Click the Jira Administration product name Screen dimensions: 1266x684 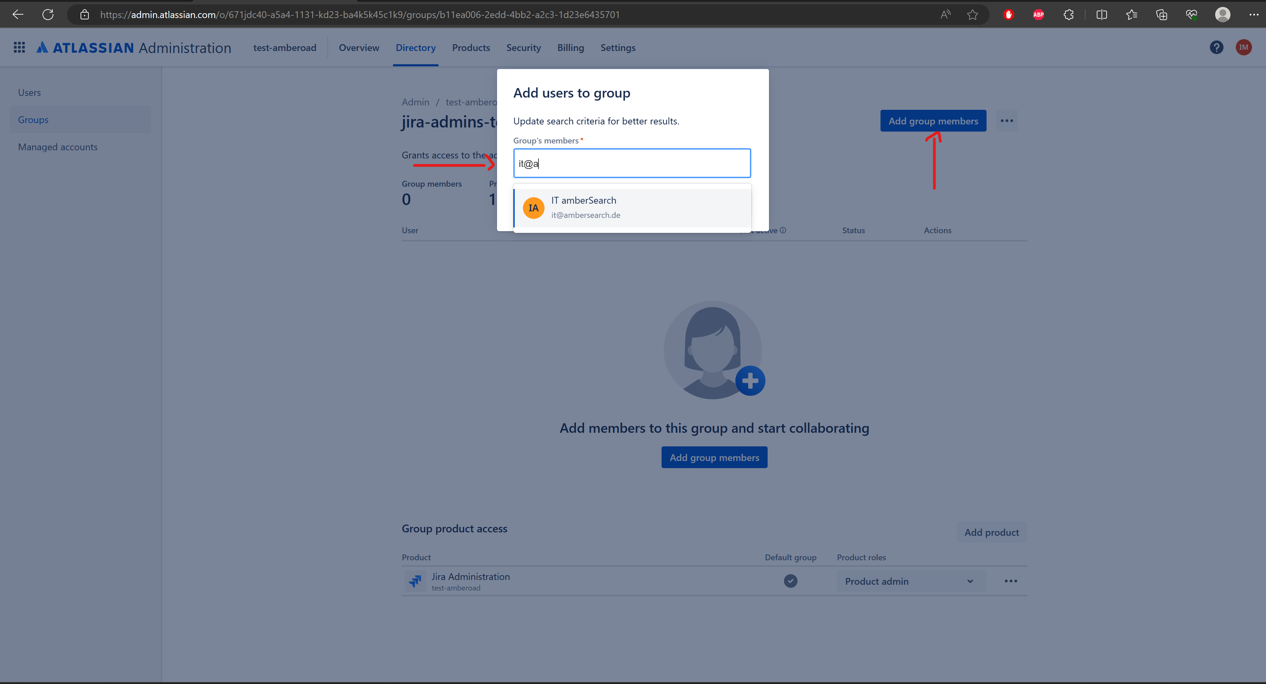pos(470,576)
